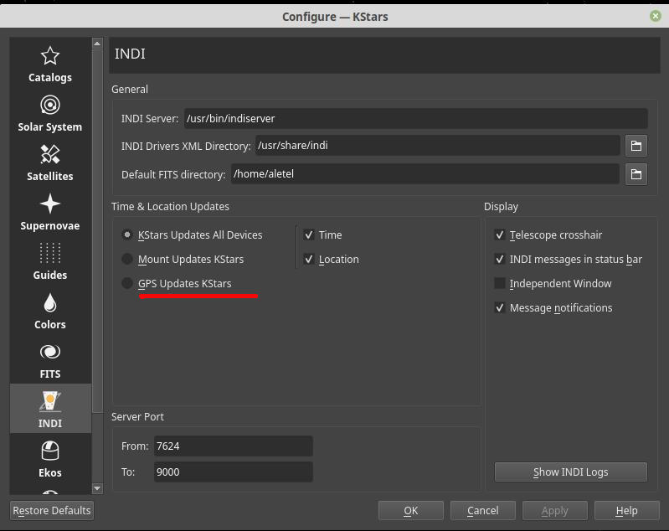Image resolution: width=669 pixels, height=531 pixels.
Task: Toggle the Location update checkbox
Action: (331, 259)
